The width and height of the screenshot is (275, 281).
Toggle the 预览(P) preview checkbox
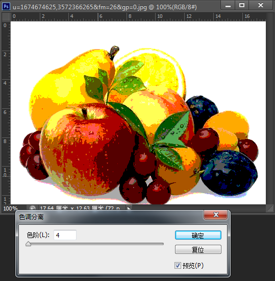click(178, 265)
